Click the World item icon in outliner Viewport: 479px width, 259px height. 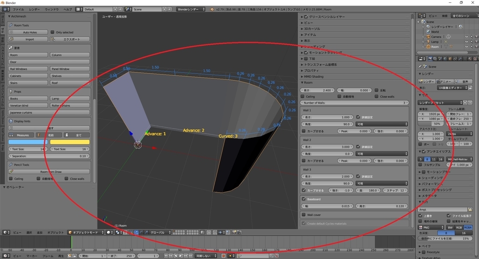(428, 32)
